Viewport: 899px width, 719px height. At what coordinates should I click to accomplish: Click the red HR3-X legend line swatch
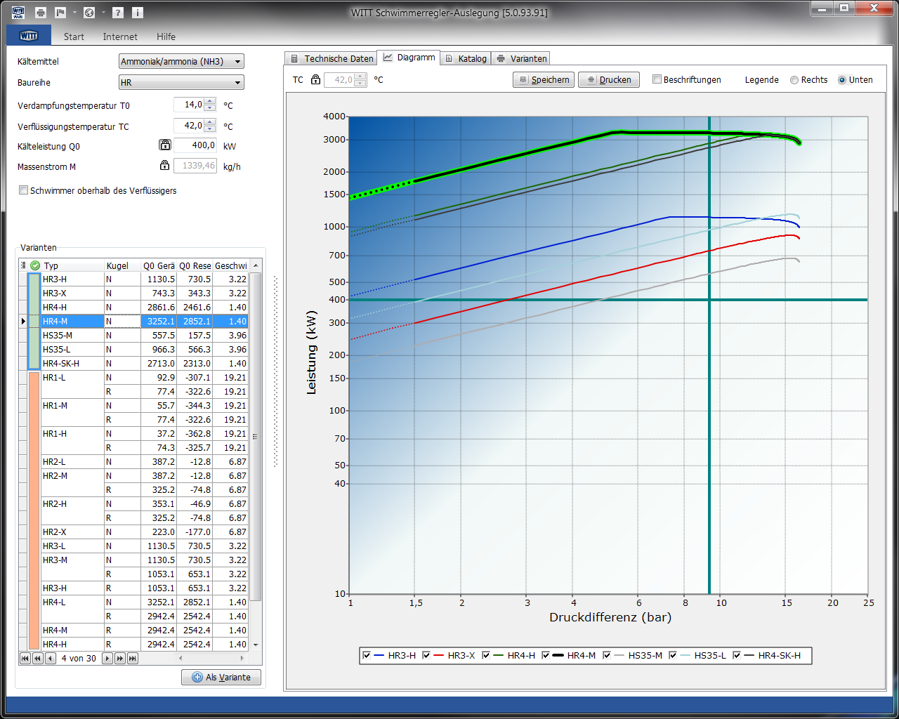tap(439, 655)
